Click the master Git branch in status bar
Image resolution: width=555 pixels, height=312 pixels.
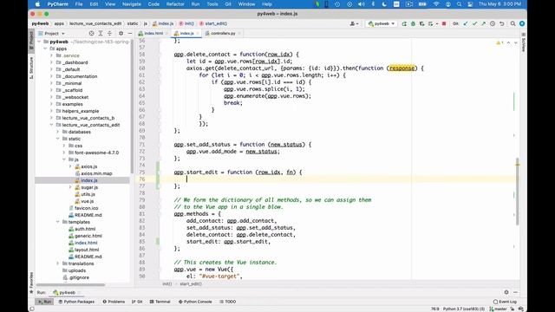[498, 309]
